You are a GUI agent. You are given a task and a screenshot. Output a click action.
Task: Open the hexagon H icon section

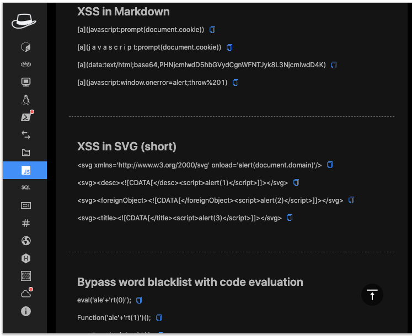point(26,258)
